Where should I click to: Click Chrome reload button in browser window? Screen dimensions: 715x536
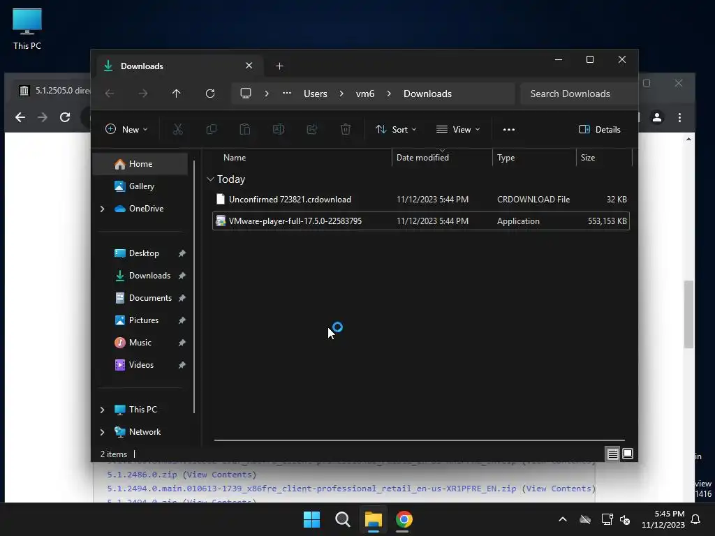[65, 117]
